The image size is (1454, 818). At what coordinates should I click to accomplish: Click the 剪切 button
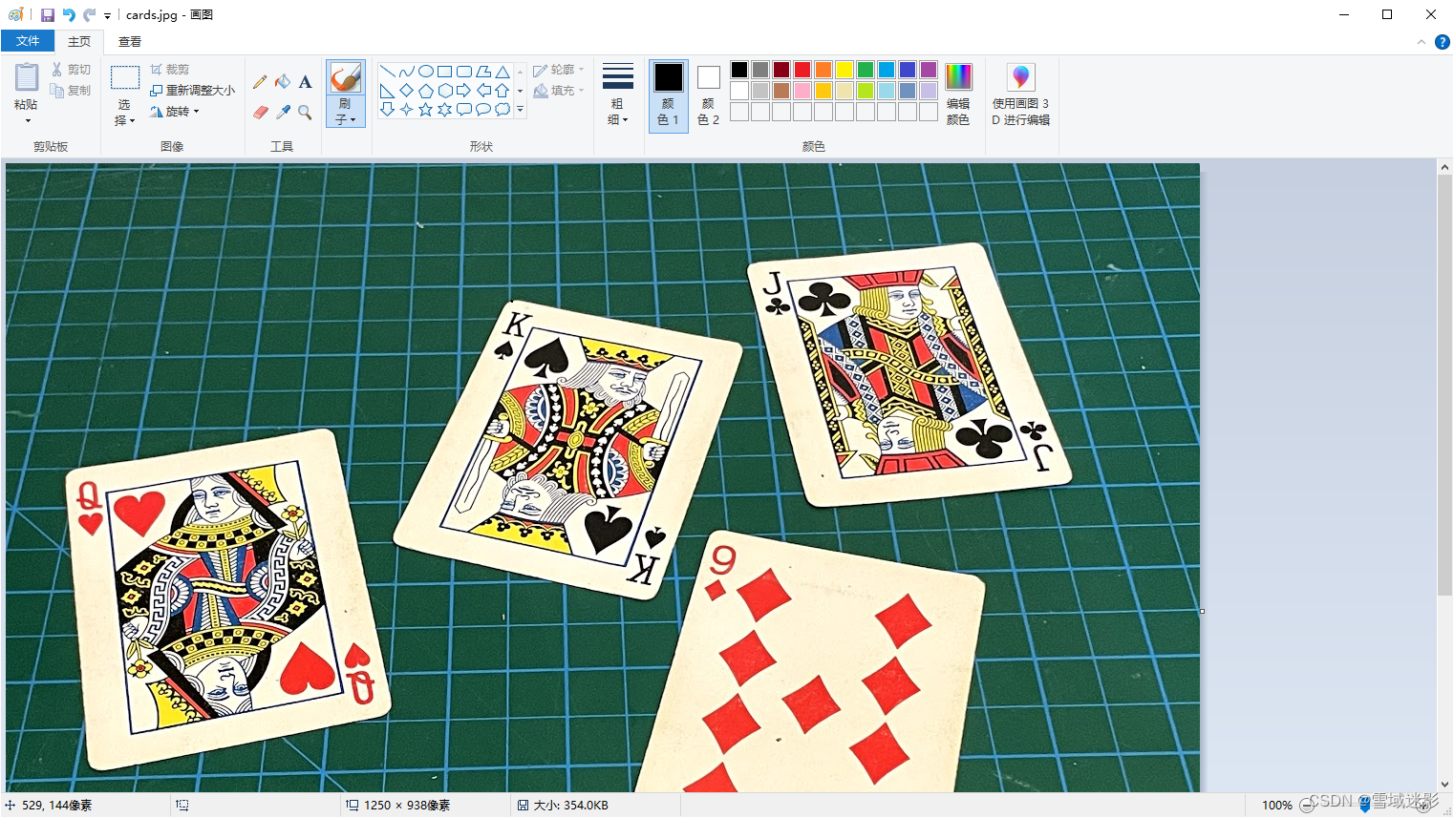[71, 70]
